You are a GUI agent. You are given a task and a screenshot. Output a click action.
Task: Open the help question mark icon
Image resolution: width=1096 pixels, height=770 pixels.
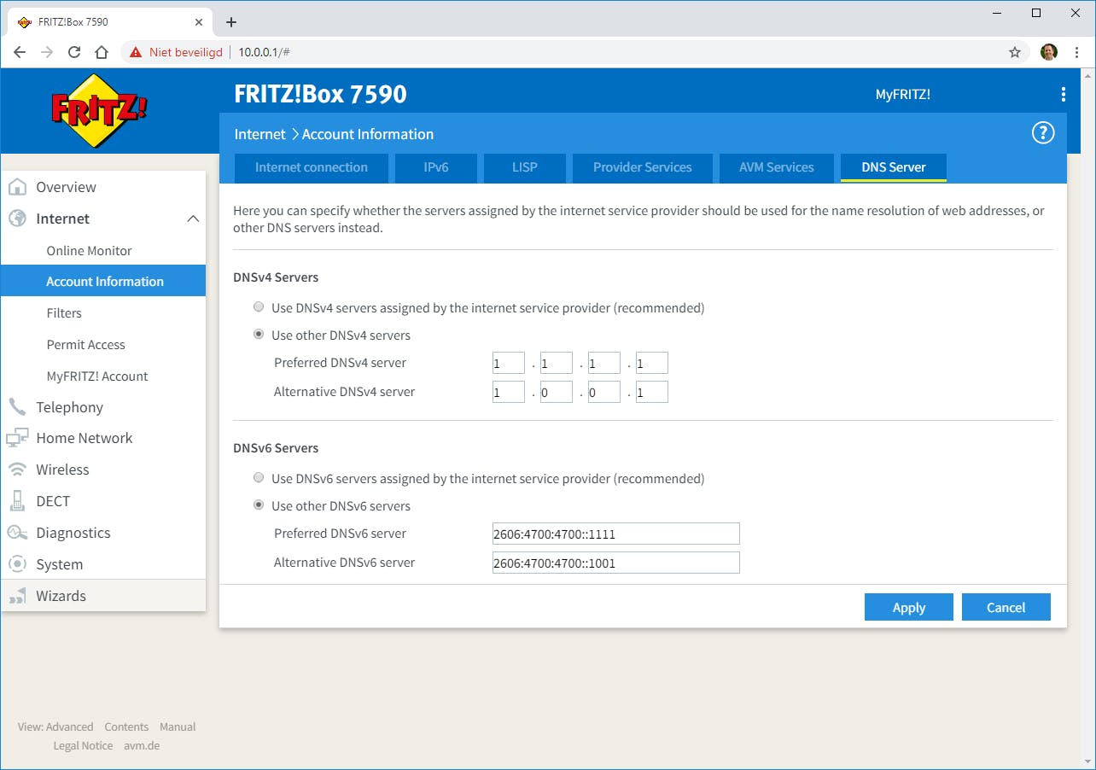coord(1043,132)
